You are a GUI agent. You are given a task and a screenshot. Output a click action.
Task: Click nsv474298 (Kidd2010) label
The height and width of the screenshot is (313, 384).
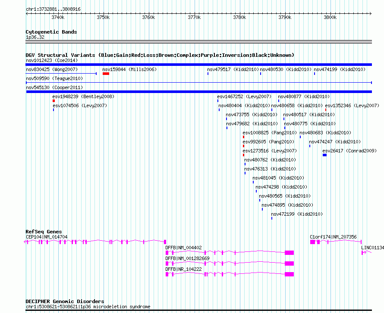281,187
